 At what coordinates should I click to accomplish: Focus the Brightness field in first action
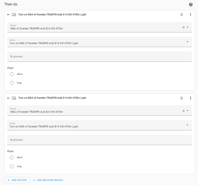coord(99,57)
